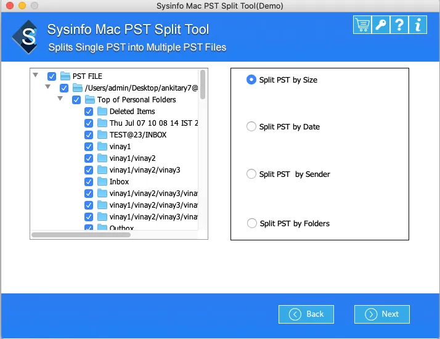The image size is (440, 339).
Task: Select the vinay1/vinay2/vinay3 tree row
Action: coord(145,170)
